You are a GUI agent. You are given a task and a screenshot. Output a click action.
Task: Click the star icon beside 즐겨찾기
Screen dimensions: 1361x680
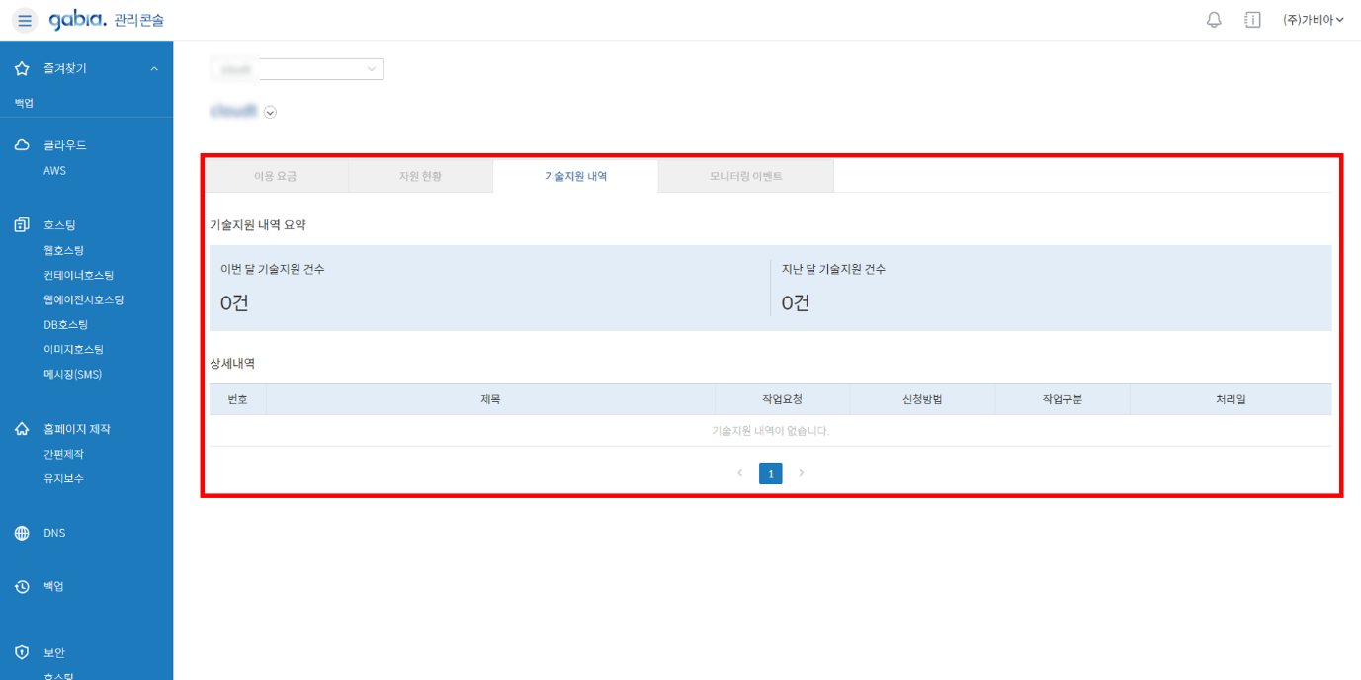(x=22, y=68)
